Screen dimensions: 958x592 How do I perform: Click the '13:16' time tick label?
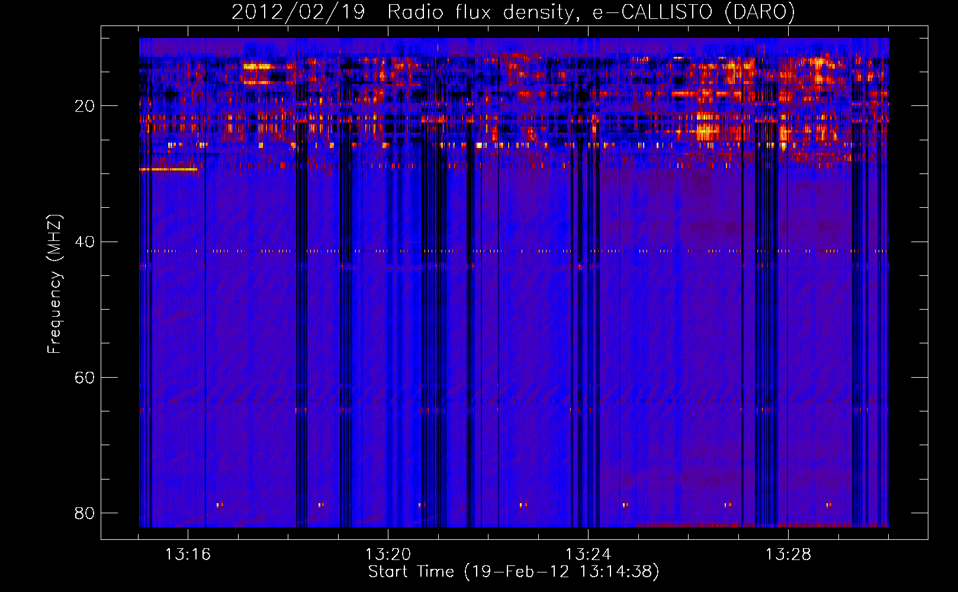[188, 555]
